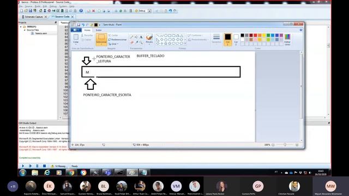
Task: Select the GP participant avatar
Action: click(258, 186)
